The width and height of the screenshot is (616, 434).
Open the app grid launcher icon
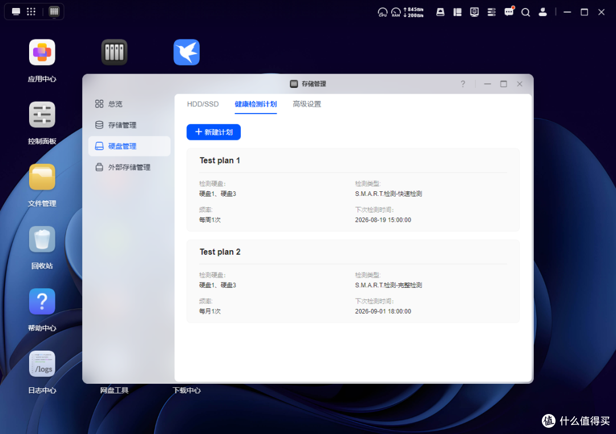pos(31,11)
